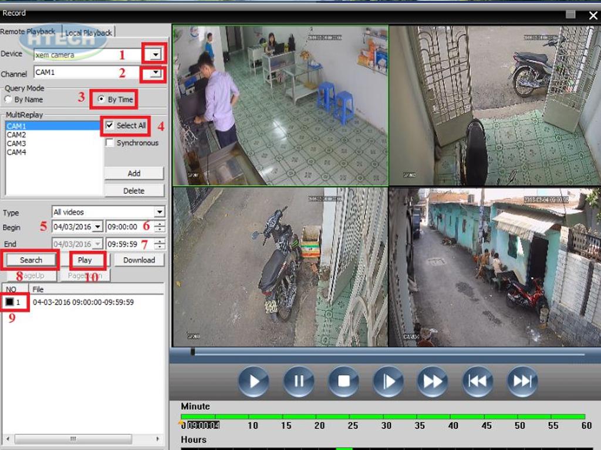Click the Search button

click(31, 260)
